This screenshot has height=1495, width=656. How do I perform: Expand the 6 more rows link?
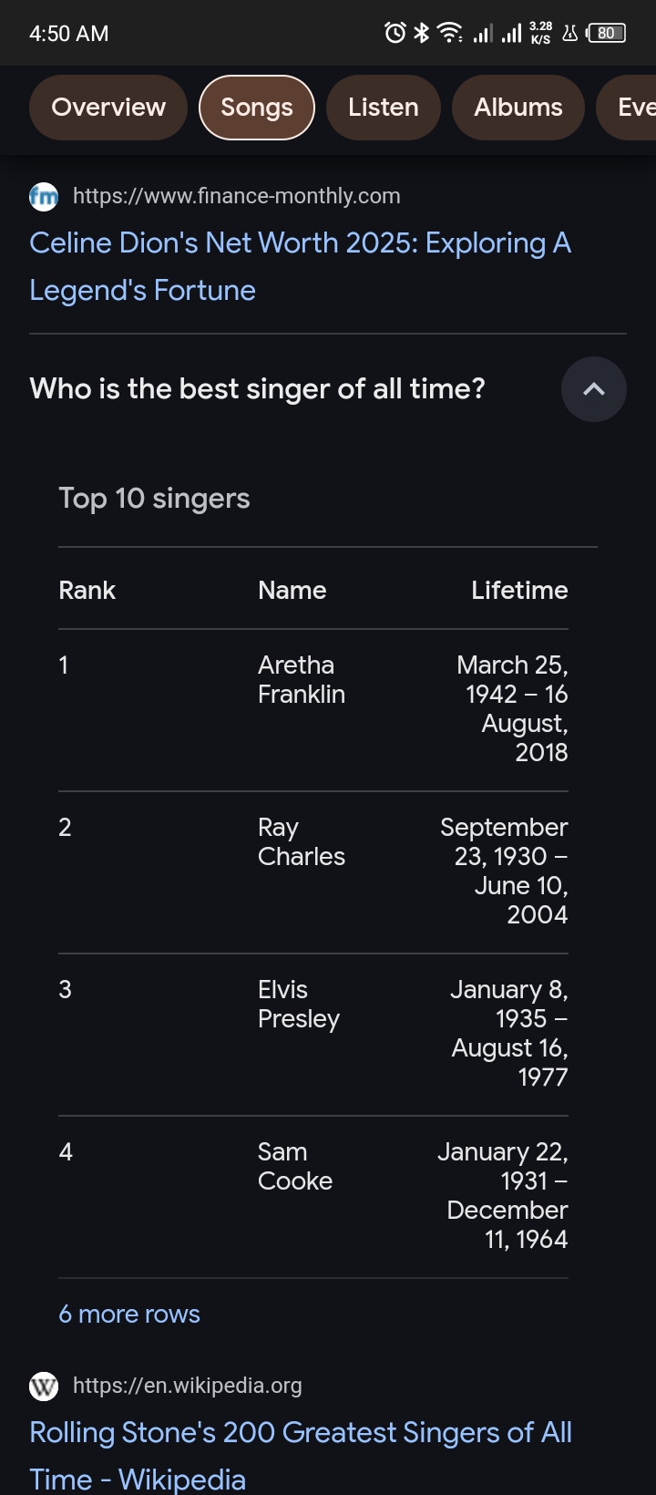129,1314
